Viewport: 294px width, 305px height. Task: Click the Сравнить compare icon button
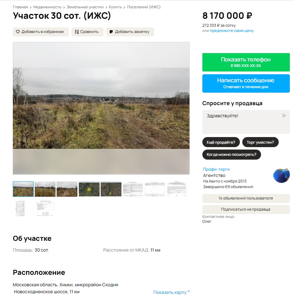87,32
